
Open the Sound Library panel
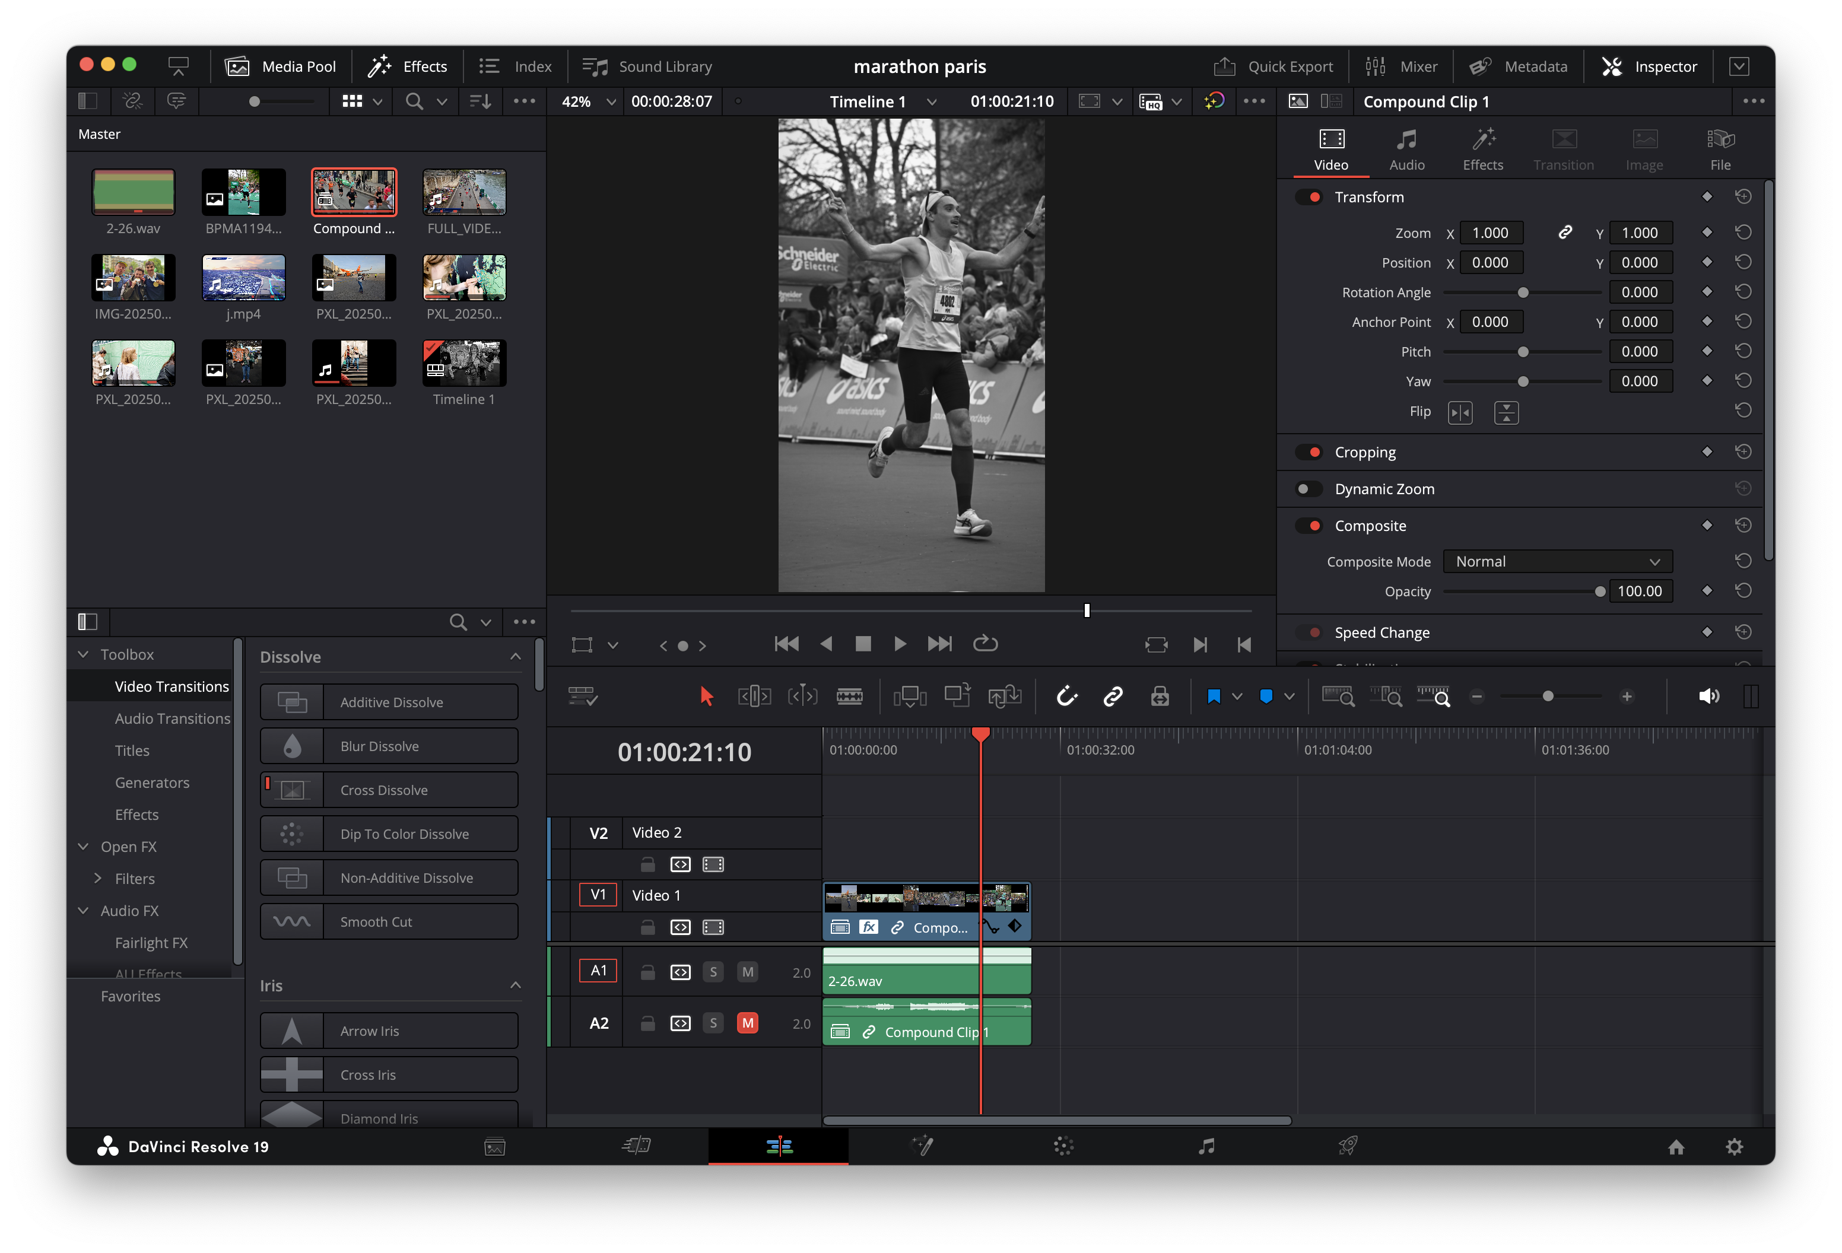tap(647, 66)
